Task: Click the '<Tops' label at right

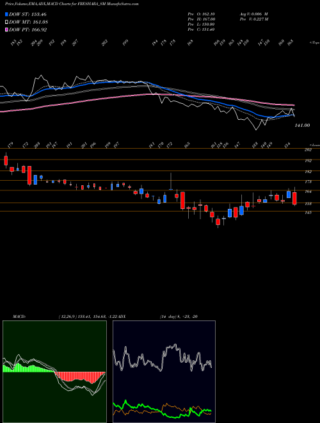Action: click(314, 43)
